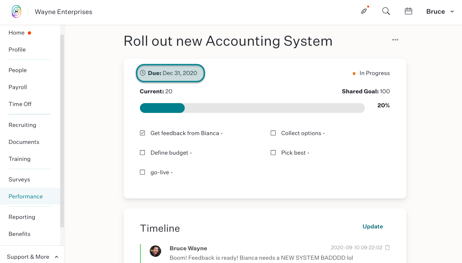Open the Payroll sidebar item
Image resolution: width=462 pixels, height=263 pixels.
pos(18,87)
